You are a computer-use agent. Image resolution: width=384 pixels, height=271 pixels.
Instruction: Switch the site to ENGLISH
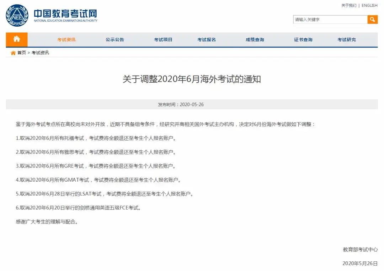[369, 5]
